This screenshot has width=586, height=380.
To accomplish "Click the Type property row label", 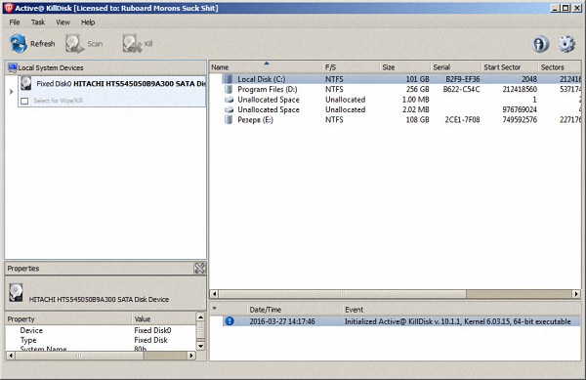I will (28, 340).
